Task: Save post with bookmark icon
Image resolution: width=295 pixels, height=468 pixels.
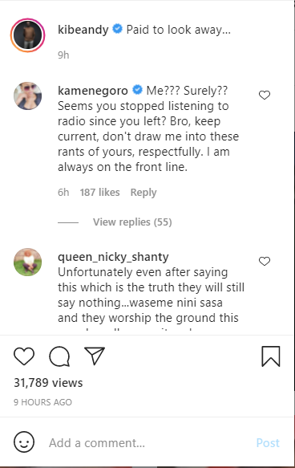Action: [271, 356]
